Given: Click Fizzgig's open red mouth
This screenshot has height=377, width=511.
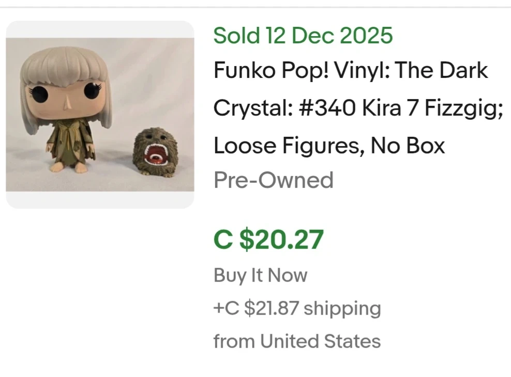Looking at the screenshot, I should [157, 155].
